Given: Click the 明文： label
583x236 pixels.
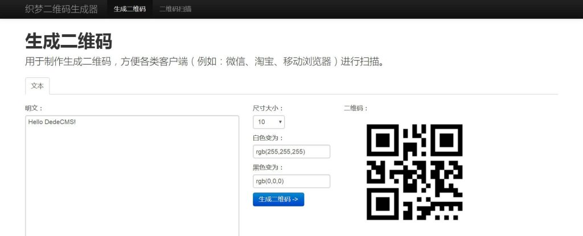Looking at the screenshot, I should tap(34, 108).
